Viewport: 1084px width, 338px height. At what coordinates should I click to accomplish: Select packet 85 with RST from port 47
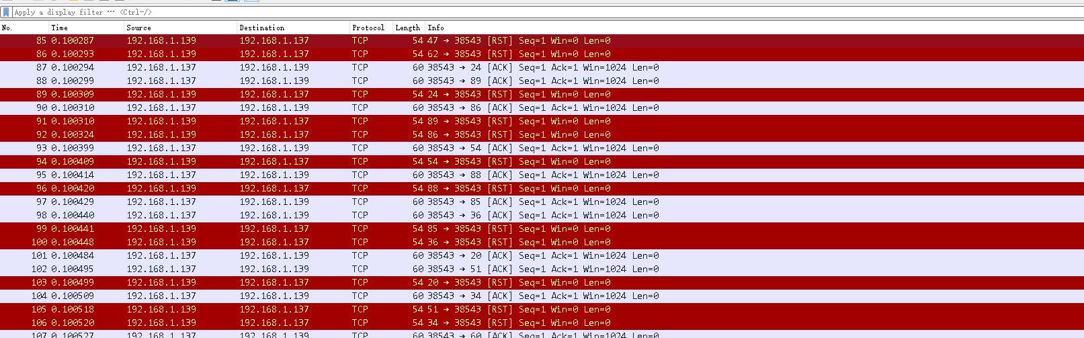[x=542, y=41]
